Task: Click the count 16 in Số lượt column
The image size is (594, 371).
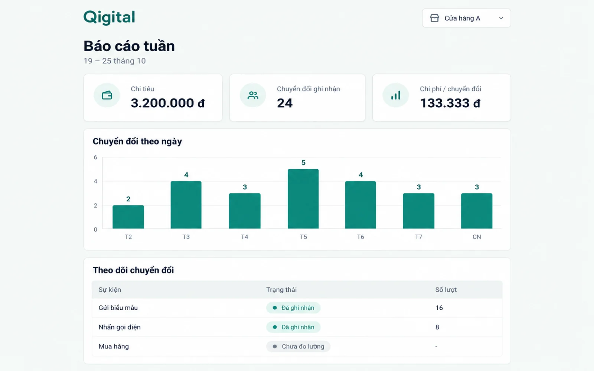Action: click(x=439, y=308)
